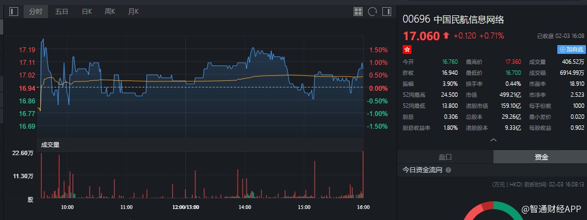Switch to the 资金 capital tab

(x=541, y=157)
